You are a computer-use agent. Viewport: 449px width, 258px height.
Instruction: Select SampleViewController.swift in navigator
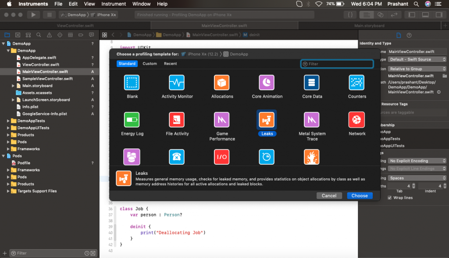[x=47, y=79]
